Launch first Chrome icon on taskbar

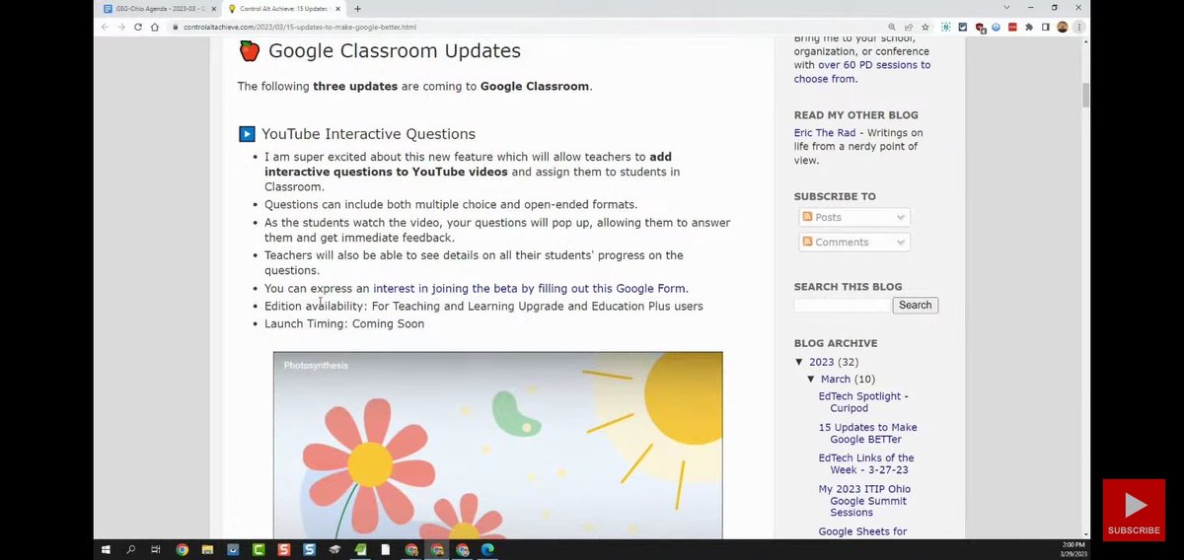pyautogui.click(x=182, y=549)
